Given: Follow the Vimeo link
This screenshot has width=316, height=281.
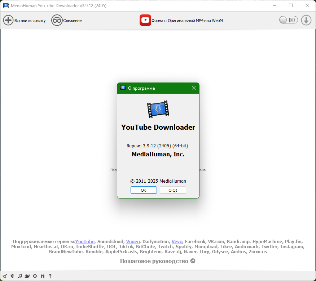Looking at the screenshot, I should (x=133, y=242).
